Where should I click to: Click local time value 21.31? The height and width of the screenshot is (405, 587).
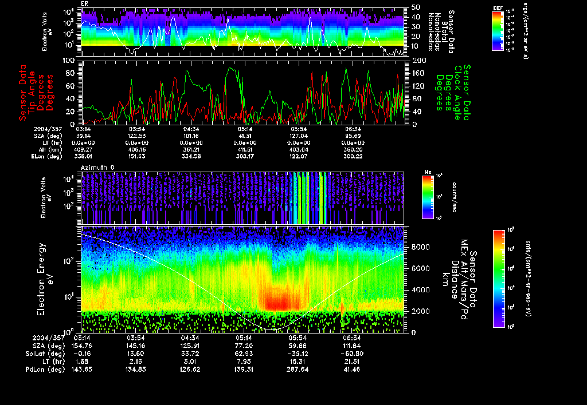351,362
